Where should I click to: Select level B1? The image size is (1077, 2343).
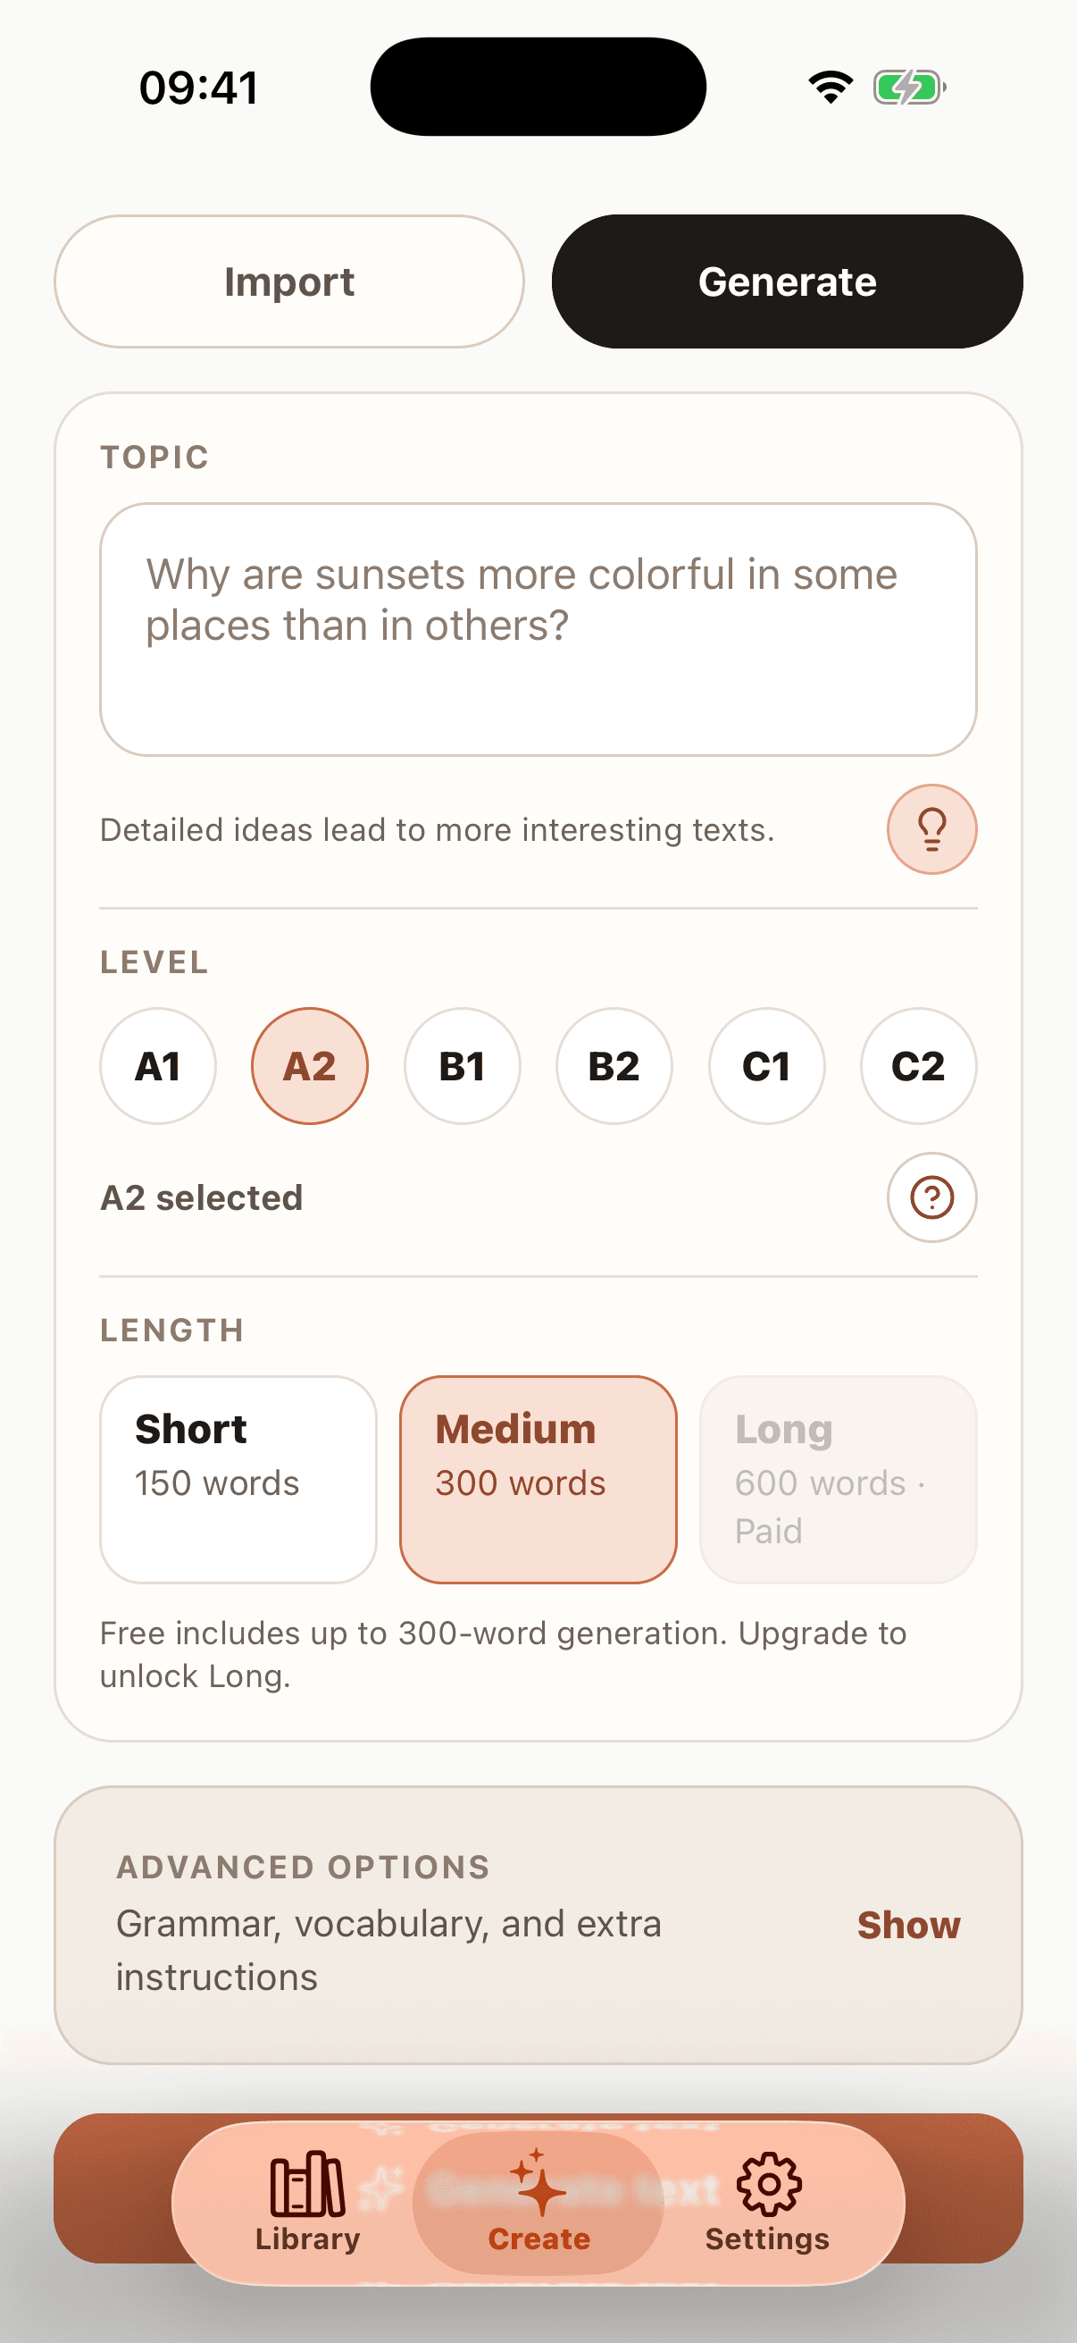coord(462,1065)
